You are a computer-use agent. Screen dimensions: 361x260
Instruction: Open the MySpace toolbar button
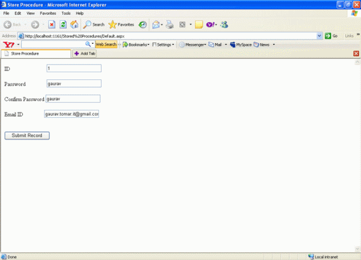pyautogui.click(x=241, y=44)
